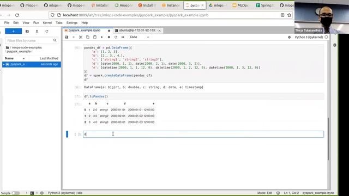Open the root folder icon in breadcrumb
This screenshot has width=349, height=196.
(7, 47)
